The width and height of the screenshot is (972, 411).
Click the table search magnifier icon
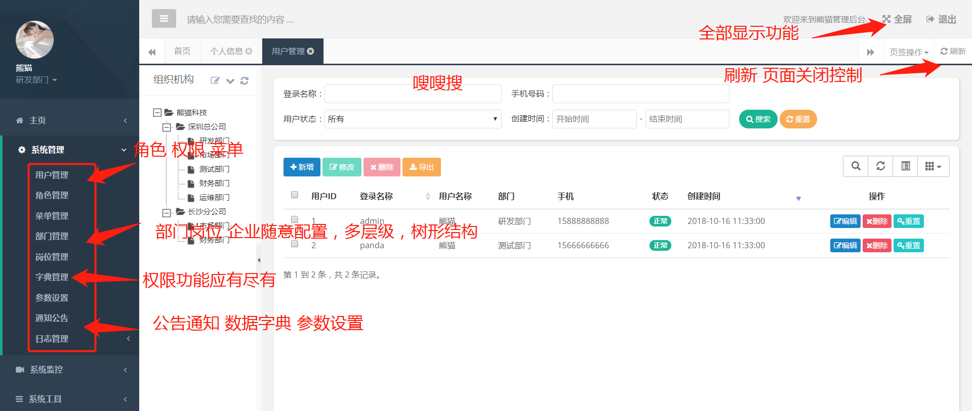click(856, 166)
